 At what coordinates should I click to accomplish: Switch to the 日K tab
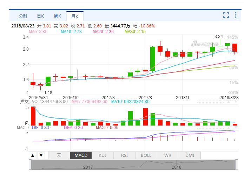point(40,16)
